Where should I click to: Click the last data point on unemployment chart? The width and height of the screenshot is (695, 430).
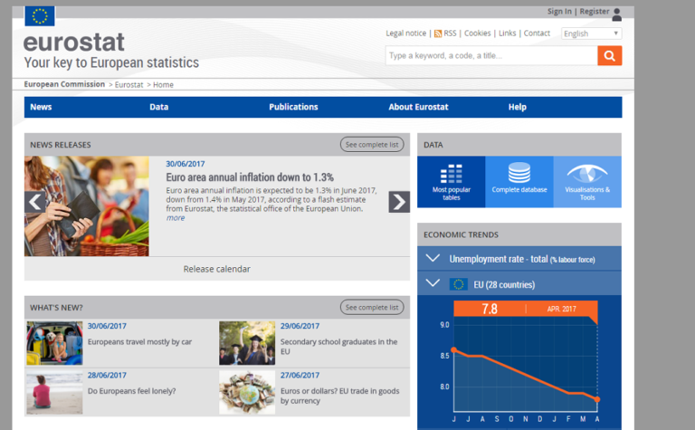pos(597,399)
